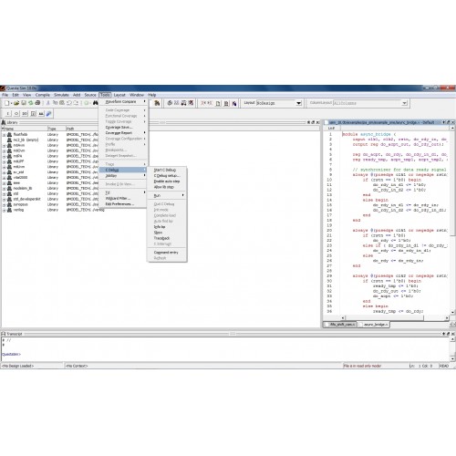The image size is (456, 456).
Task: Click the Cut scissors toolbar icon
Action: point(47,103)
